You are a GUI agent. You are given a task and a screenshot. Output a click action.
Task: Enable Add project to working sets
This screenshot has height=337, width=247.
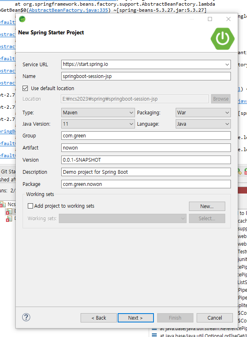pos(31,206)
